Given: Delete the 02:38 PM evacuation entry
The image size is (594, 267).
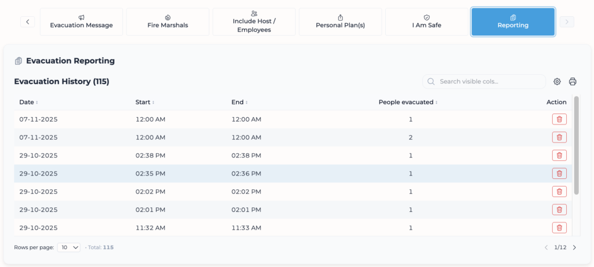Looking at the screenshot, I should point(559,155).
